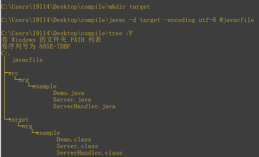Select Demo.class file name
The height and width of the screenshot is (157, 259).
coord(74,139)
